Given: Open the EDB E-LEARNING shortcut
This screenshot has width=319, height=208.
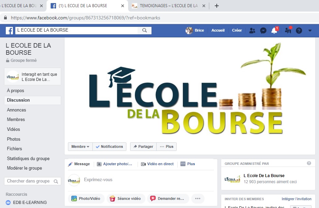Looking at the screenshot, I should click(x=30, y=203).
